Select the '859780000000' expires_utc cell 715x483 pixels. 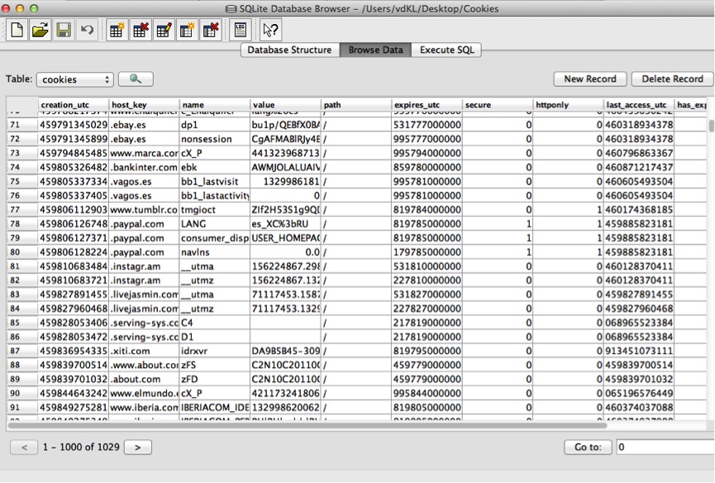tap(427, 167)
